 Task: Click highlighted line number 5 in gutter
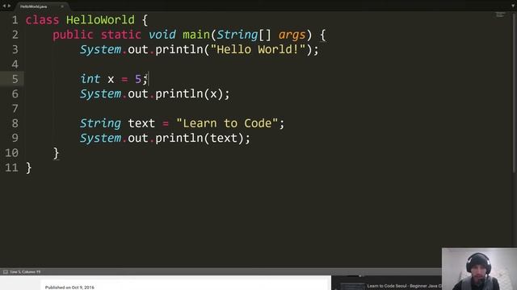point(15,79)
